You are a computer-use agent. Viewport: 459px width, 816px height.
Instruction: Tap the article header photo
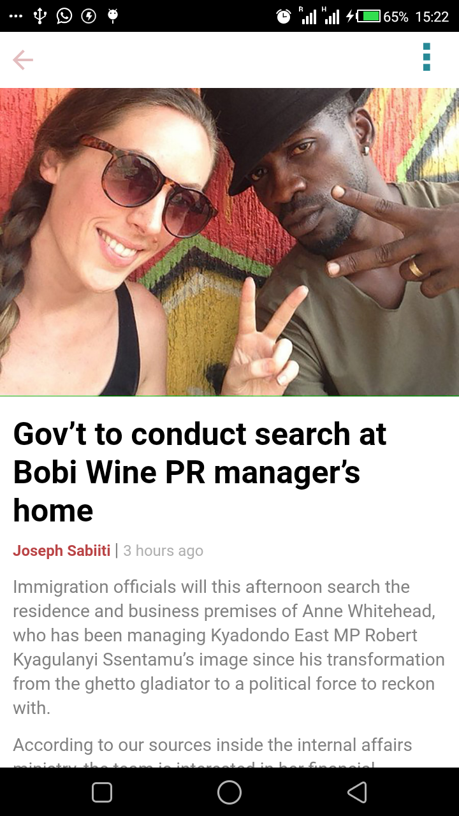pos(229,242)
